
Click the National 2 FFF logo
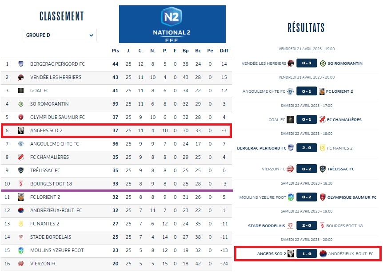(x=172, y=24)
